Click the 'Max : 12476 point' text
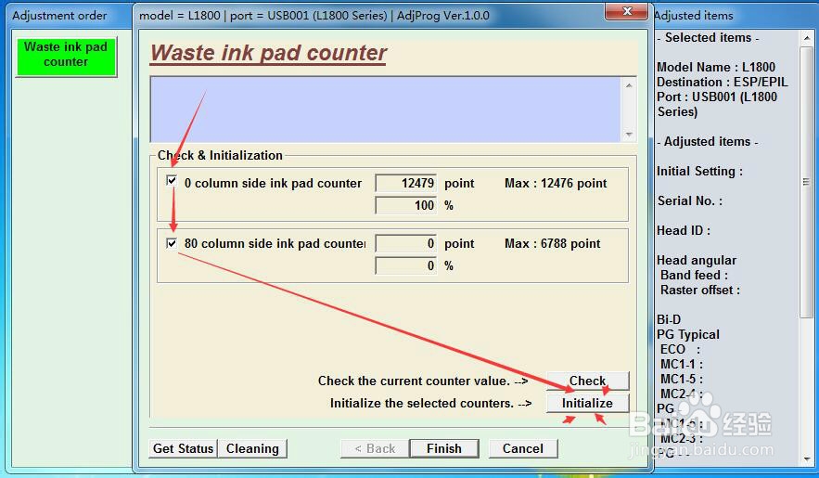The width and height of the screenshot is (819, 478). 556,184
